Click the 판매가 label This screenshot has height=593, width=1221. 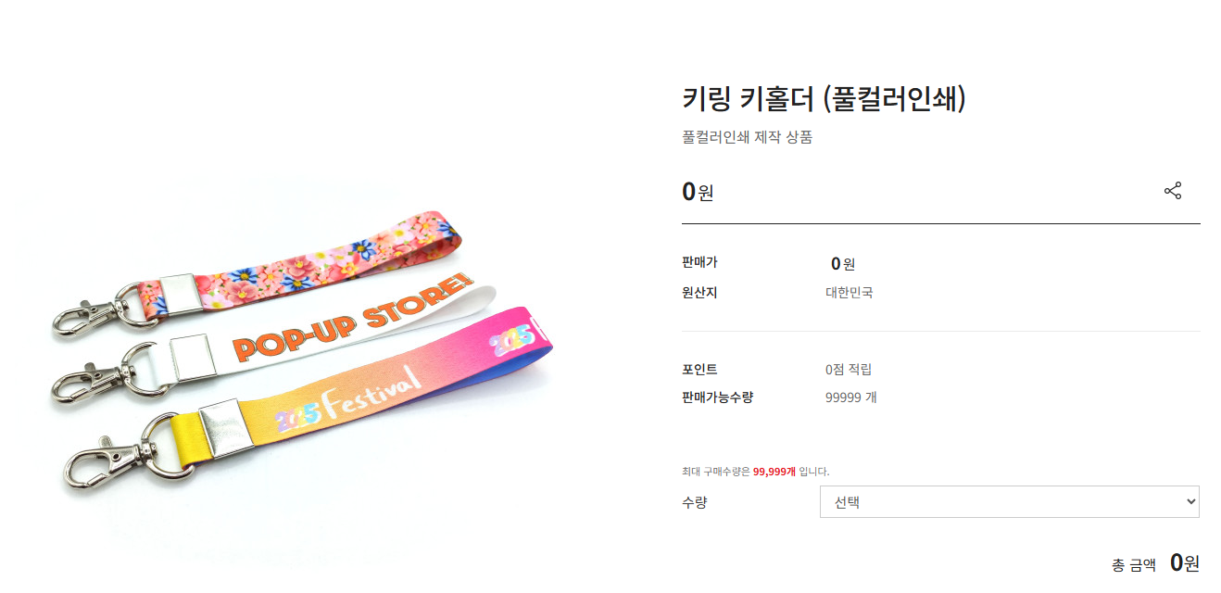[x=699, y=262]
